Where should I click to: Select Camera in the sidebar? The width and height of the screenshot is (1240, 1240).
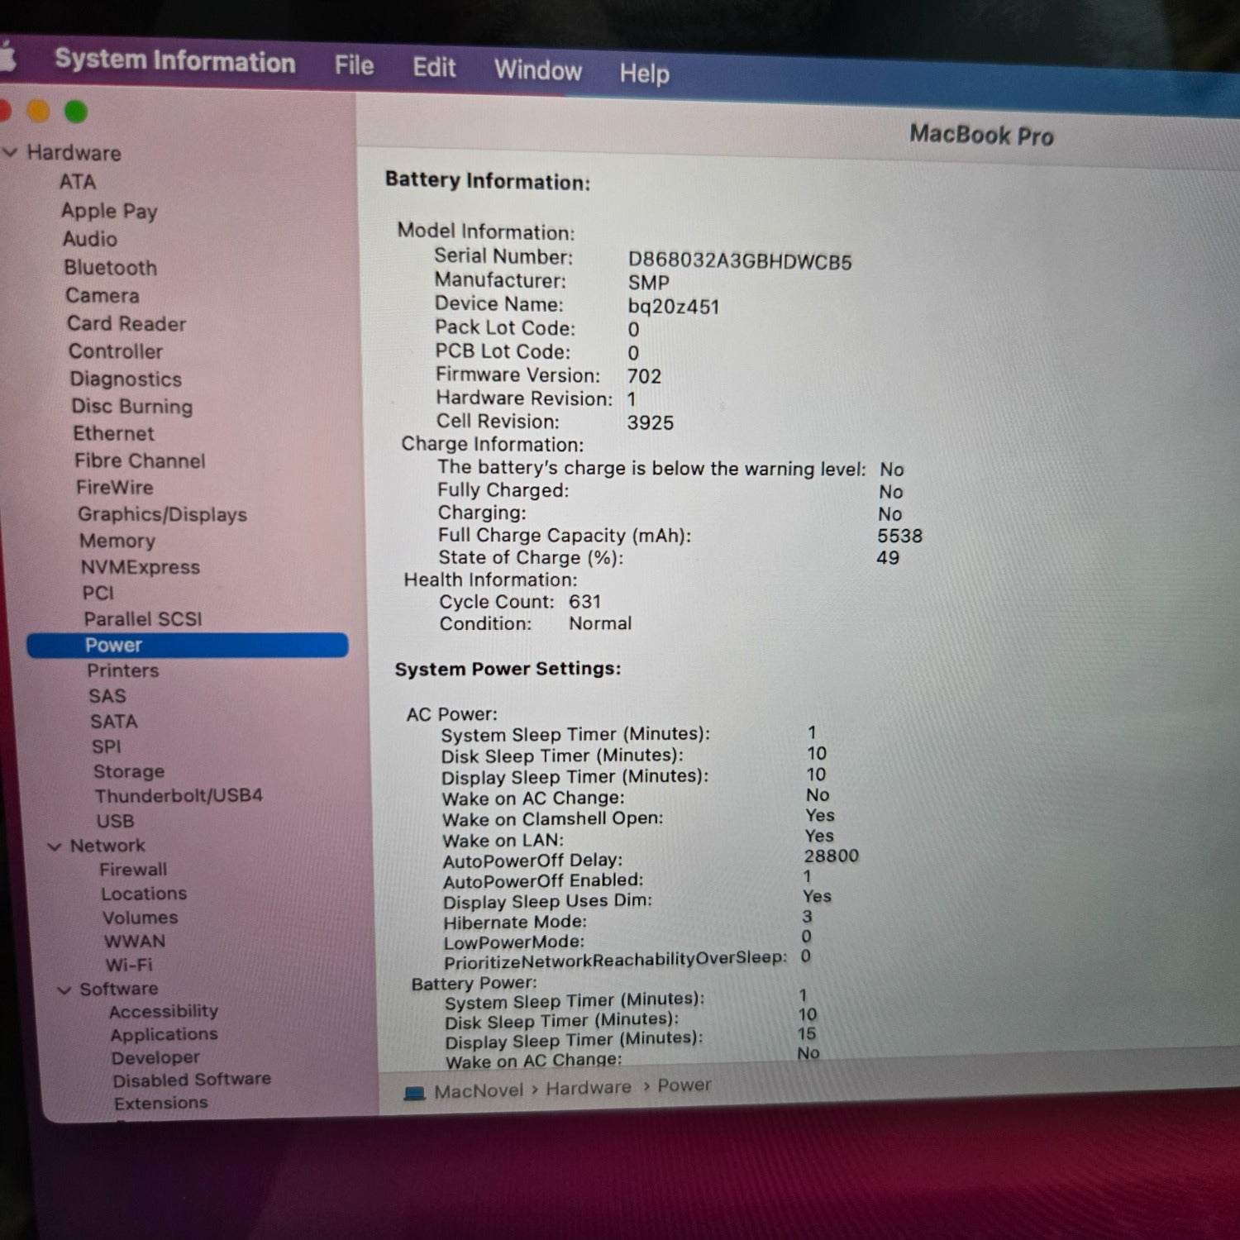(103, 296)
